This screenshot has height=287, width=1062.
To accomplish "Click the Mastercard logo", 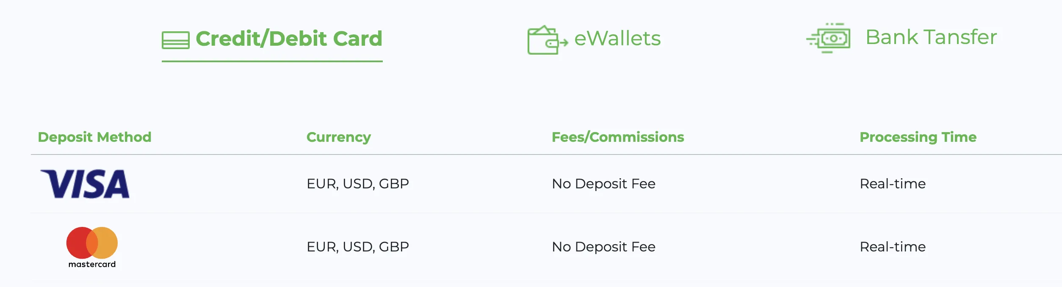I will point(92,248).
